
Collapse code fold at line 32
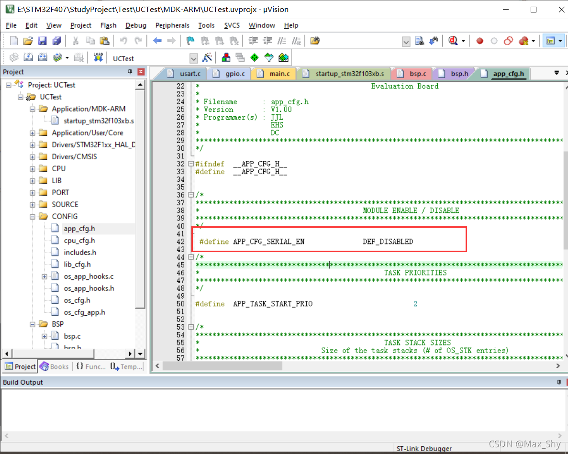click(x=191, y=164)
